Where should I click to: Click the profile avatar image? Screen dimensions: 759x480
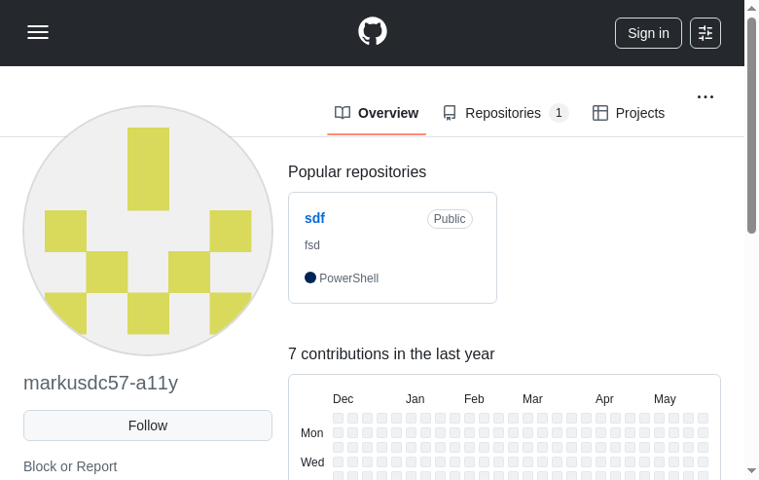point(148,231)
